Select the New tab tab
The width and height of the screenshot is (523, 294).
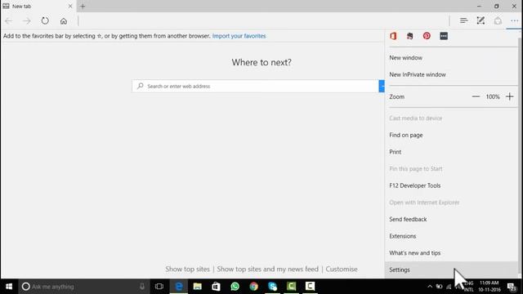pyautogui.click(x=38, y=6)
